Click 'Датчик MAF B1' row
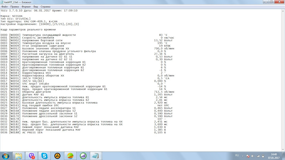 tap(86, 95)
